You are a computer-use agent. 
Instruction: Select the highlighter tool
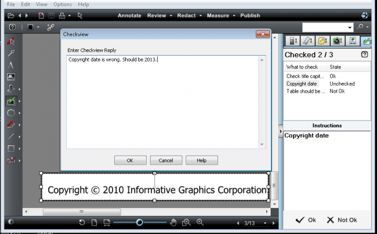(11, 125)
